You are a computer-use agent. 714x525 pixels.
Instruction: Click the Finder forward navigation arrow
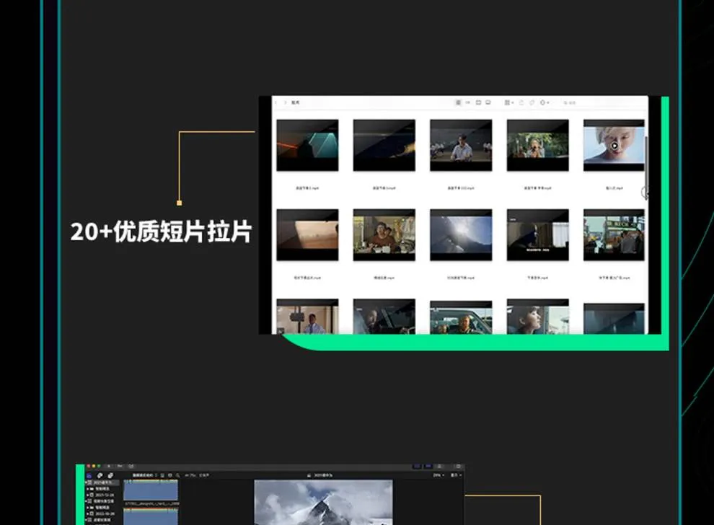285,103
